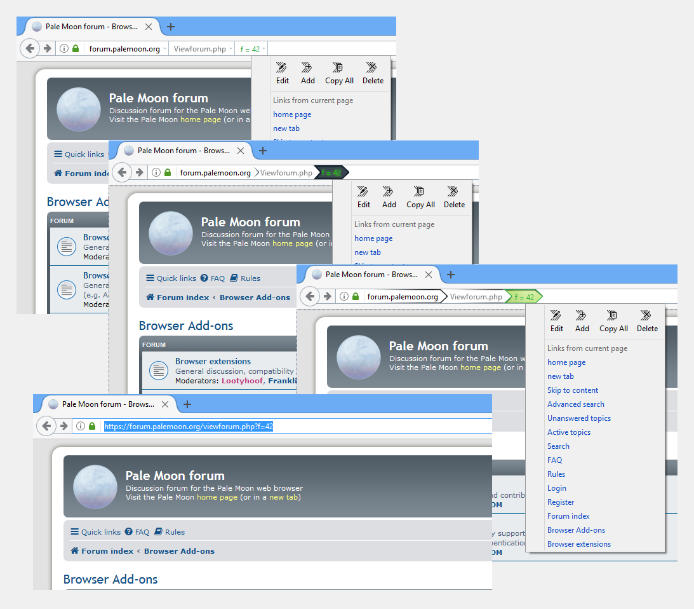
Task: Click Delete in the green-breadcrumb window's popup
Action: click(646, 321)
